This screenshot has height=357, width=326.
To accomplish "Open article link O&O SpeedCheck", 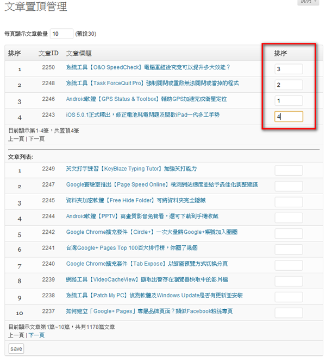I will click(x=148, y=67).
